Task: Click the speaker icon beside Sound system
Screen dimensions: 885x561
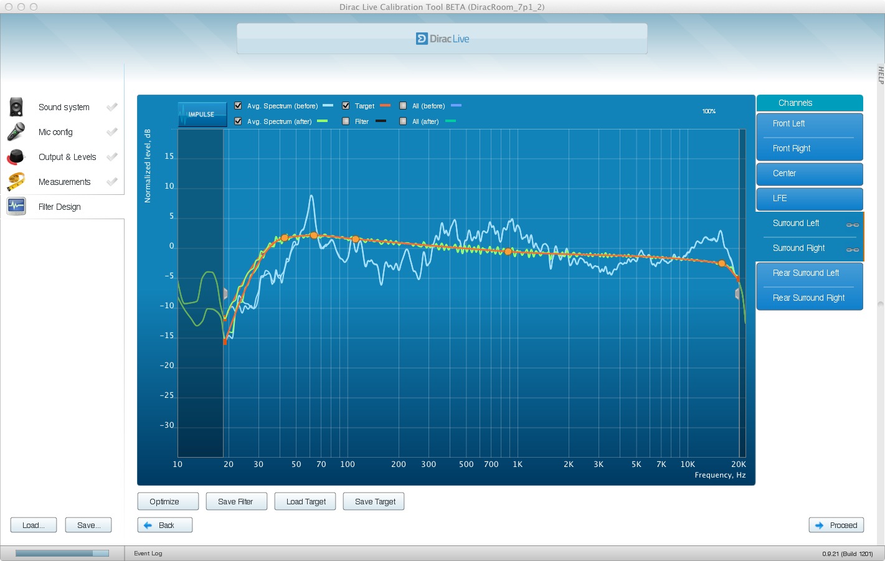Action: tap(16, 107)
